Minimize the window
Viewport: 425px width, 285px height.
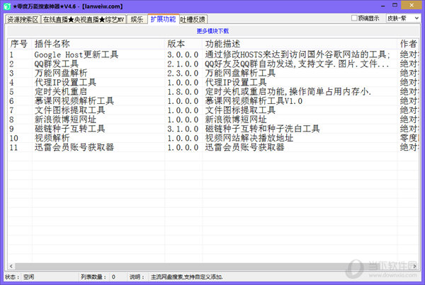pyautogui.click(x=383, y=6)
